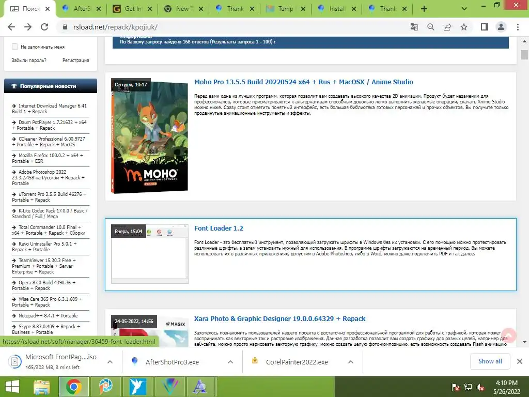Viewport: 529px width, 397px height.
Task: Go back to the previous page
Action: (11, 27)
